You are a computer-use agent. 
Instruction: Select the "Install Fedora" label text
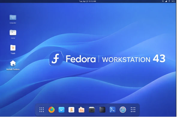click(13, 69)
